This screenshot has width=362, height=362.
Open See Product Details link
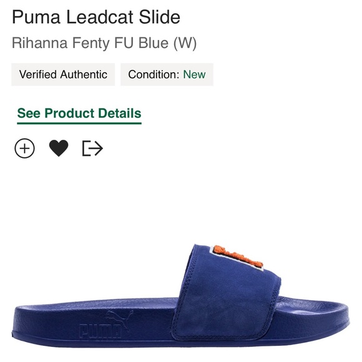tap(79, 115)
